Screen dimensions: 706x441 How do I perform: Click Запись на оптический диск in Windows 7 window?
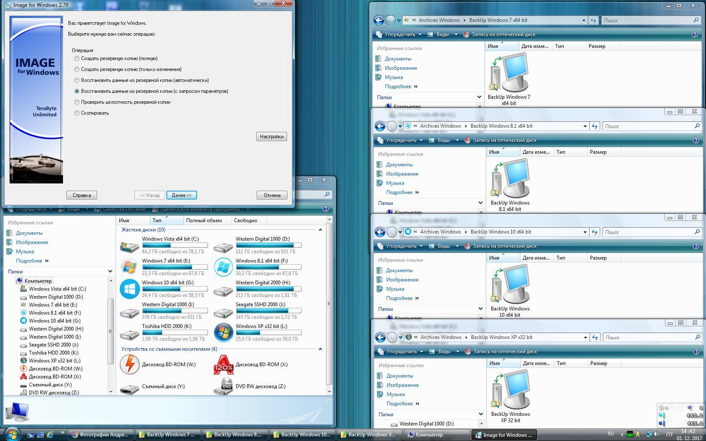499,34
